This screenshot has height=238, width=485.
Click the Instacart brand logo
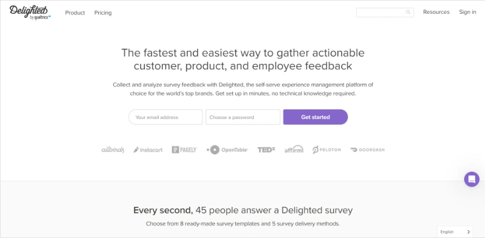pos(148,150)
